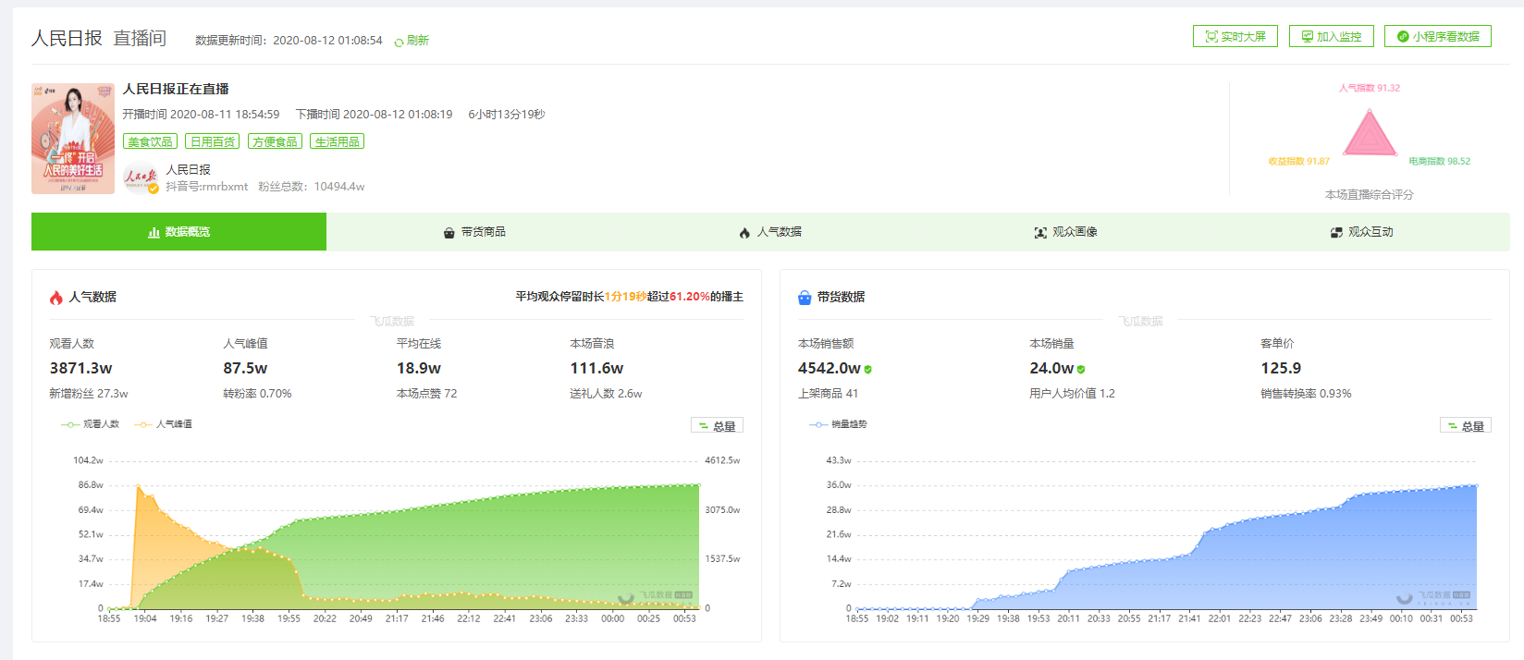The height and width of the screenshot is (660, 1524).
Task: Switch to the 人气数据 tab
Action: pyautogui.click(x=770, y=232)
